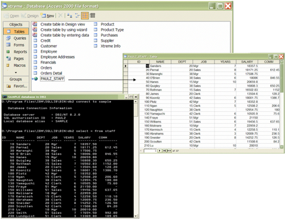The width and height of the screenshot is (286, 220).
Task: Click the database icon in the xtreme title bar
Action: click(x=4, y=6)
